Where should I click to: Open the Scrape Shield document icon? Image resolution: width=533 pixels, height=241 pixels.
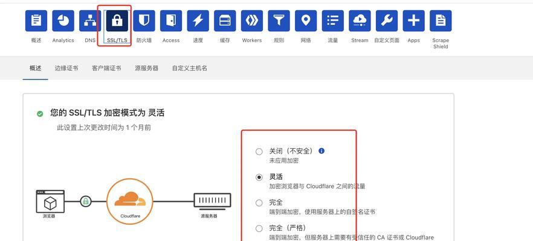[x=441, y=20]
